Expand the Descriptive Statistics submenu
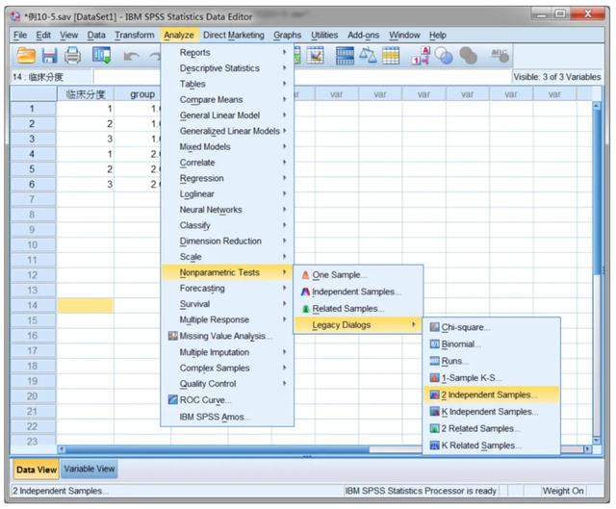Viewport: 616px width, 509px height. tap(227, 68)
